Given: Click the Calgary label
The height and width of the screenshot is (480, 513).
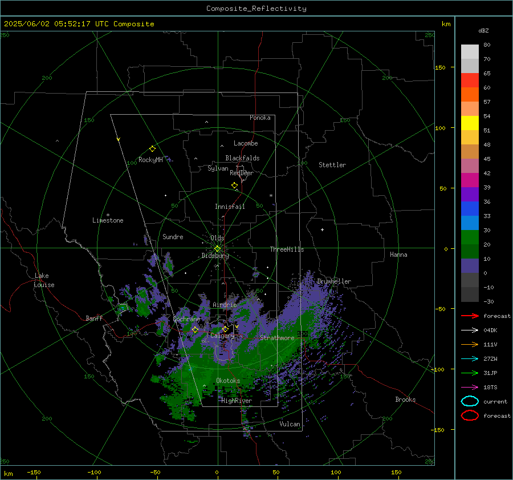Looking at the screenshot, I should click(x=222, y=336).
